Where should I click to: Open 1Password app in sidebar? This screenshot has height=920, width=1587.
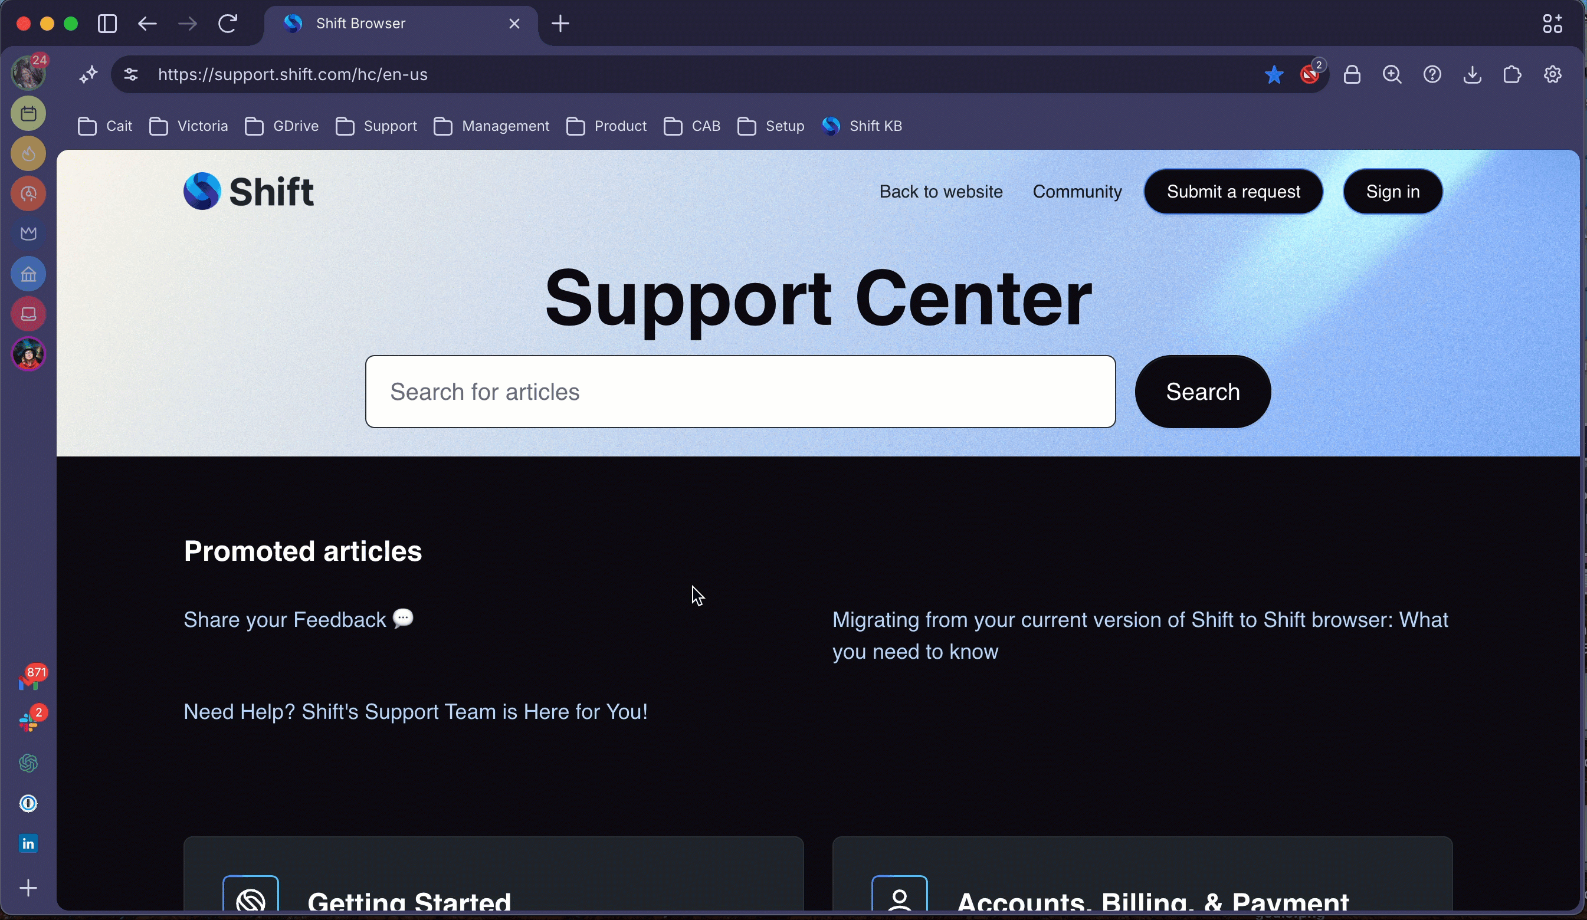(28, 803)
